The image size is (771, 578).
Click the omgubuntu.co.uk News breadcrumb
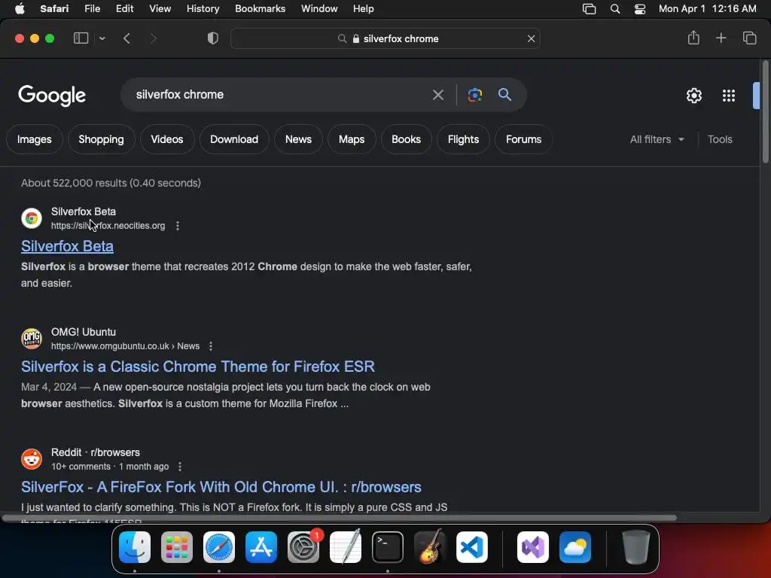126,346
